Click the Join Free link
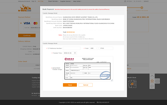This screenshot has width=167, height=105. coord(41,1)
